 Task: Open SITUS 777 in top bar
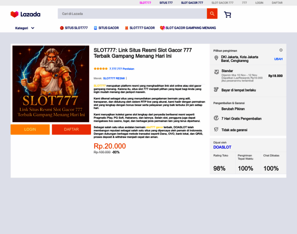click(x=166, y=3)
